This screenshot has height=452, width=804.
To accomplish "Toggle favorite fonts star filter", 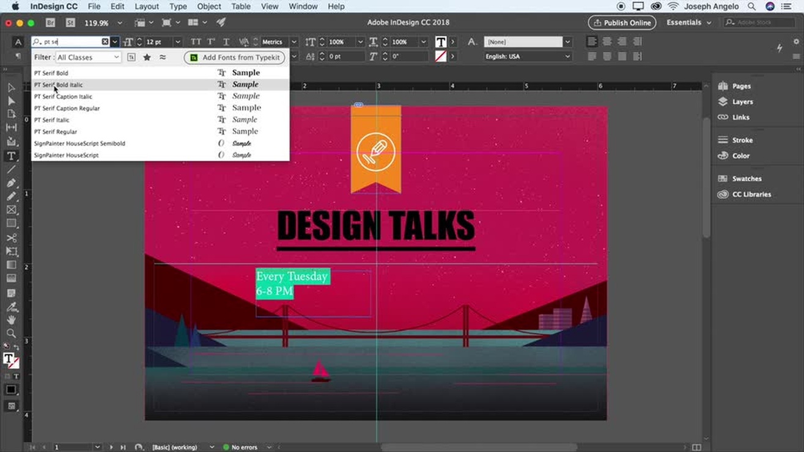I will (147, 57).
